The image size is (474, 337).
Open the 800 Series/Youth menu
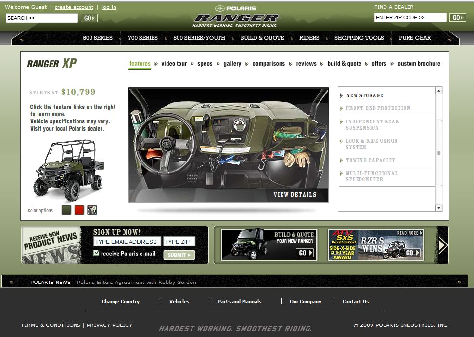199,38
